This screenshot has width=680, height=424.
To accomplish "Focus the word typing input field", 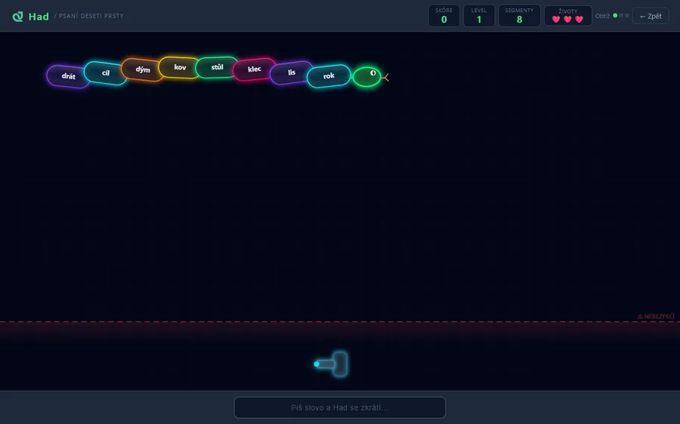I will pyautogui.click(x=340, y=407).
